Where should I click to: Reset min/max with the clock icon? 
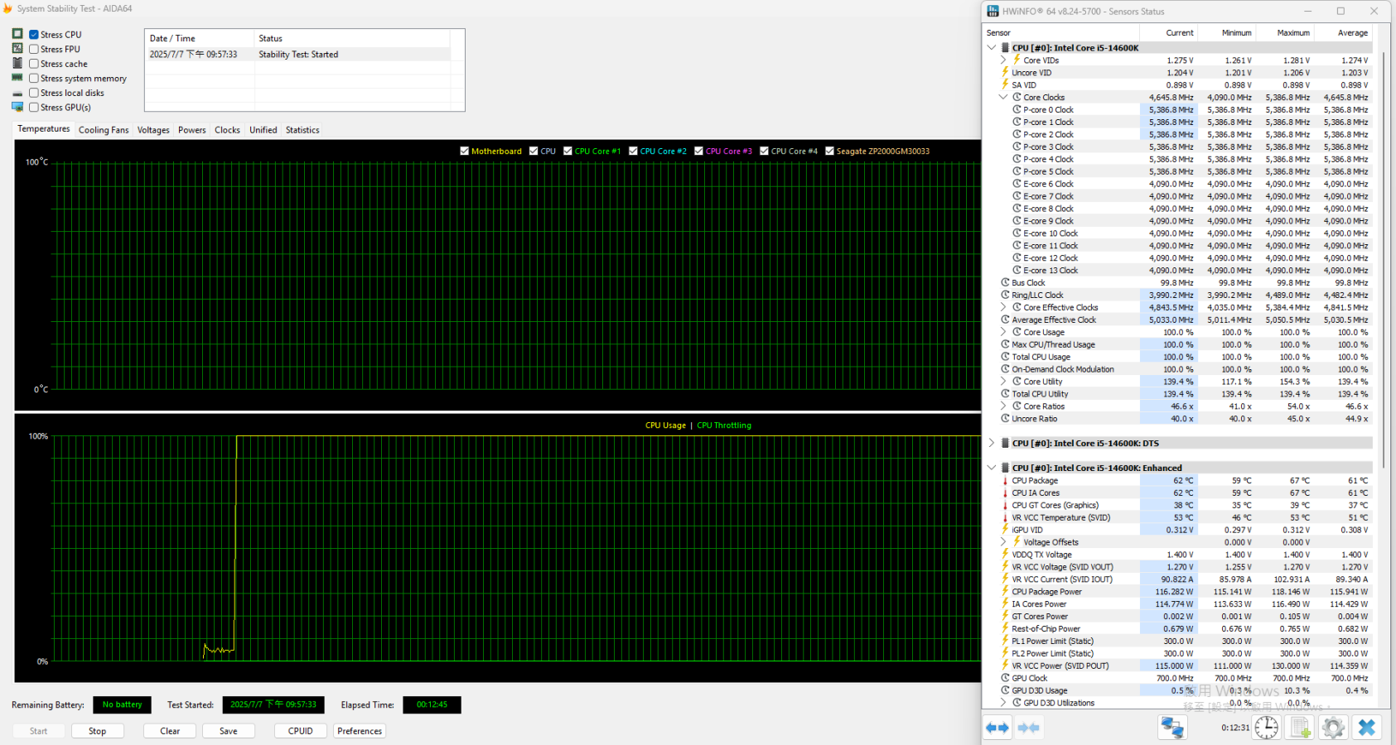(x=1266, y=728)
